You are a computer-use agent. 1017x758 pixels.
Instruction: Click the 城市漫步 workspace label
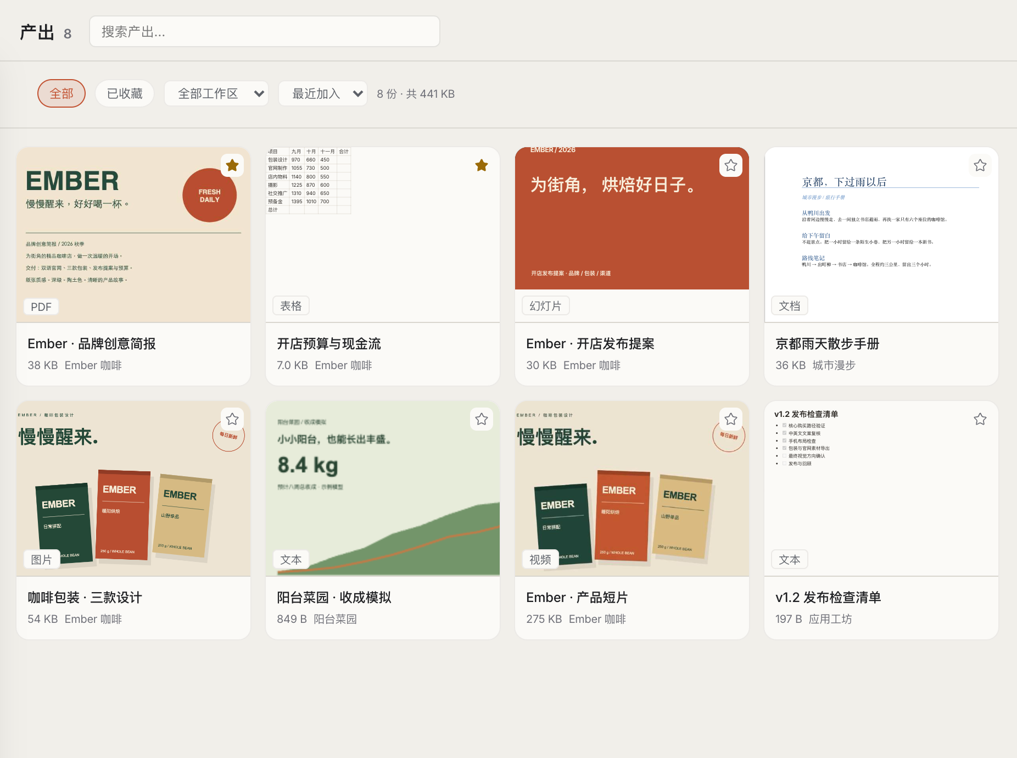[834, 365]
